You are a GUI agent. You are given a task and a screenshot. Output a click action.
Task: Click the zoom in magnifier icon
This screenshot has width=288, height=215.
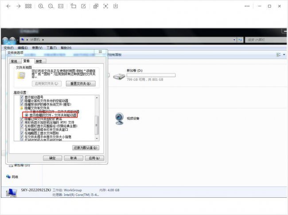click(x=41, y=6)
